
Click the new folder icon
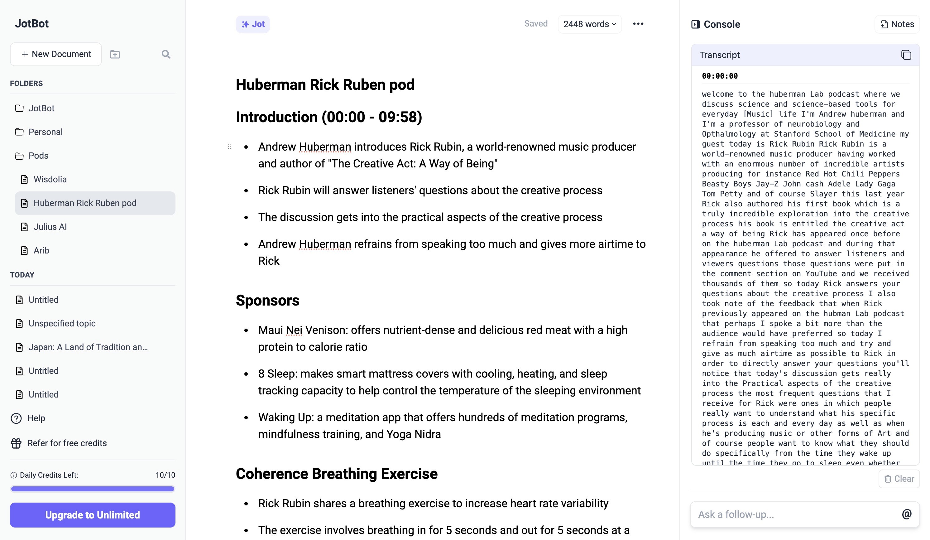tap(115, 54)
